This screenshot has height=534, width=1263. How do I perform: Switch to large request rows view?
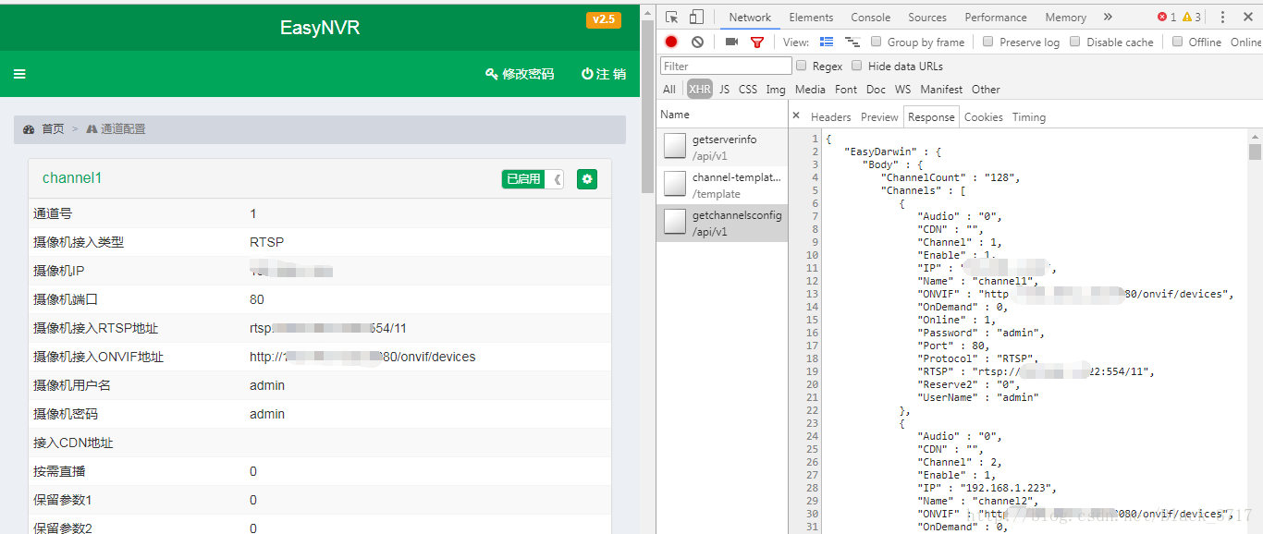pos(827,42)
